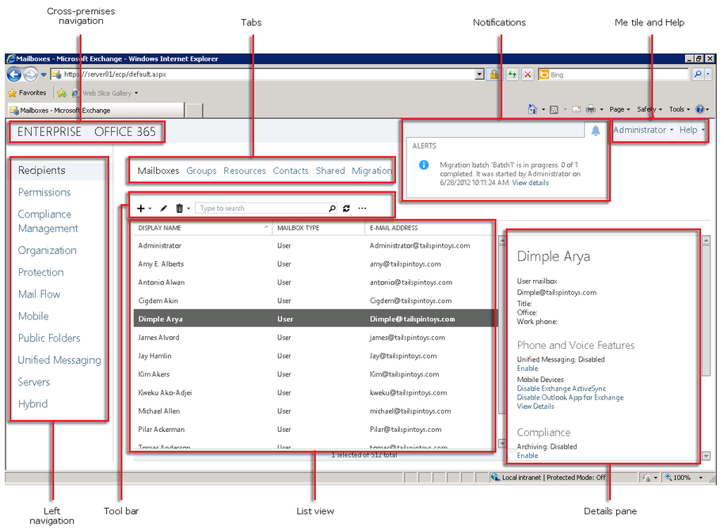This screenshot has height=530, width=724.
Task: Open View details link in alert
Action: click(x=530, y=183)
